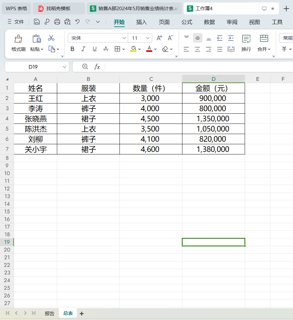Open the font name (宋体) dropdown

click(x=124, y=38)
